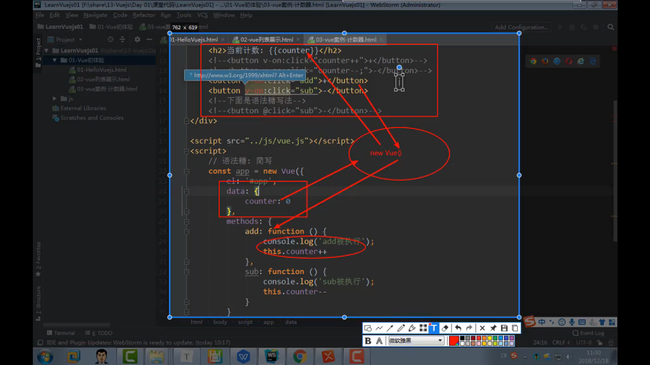Select External Libraries node

pyautogui.click(x=79, y=108)
